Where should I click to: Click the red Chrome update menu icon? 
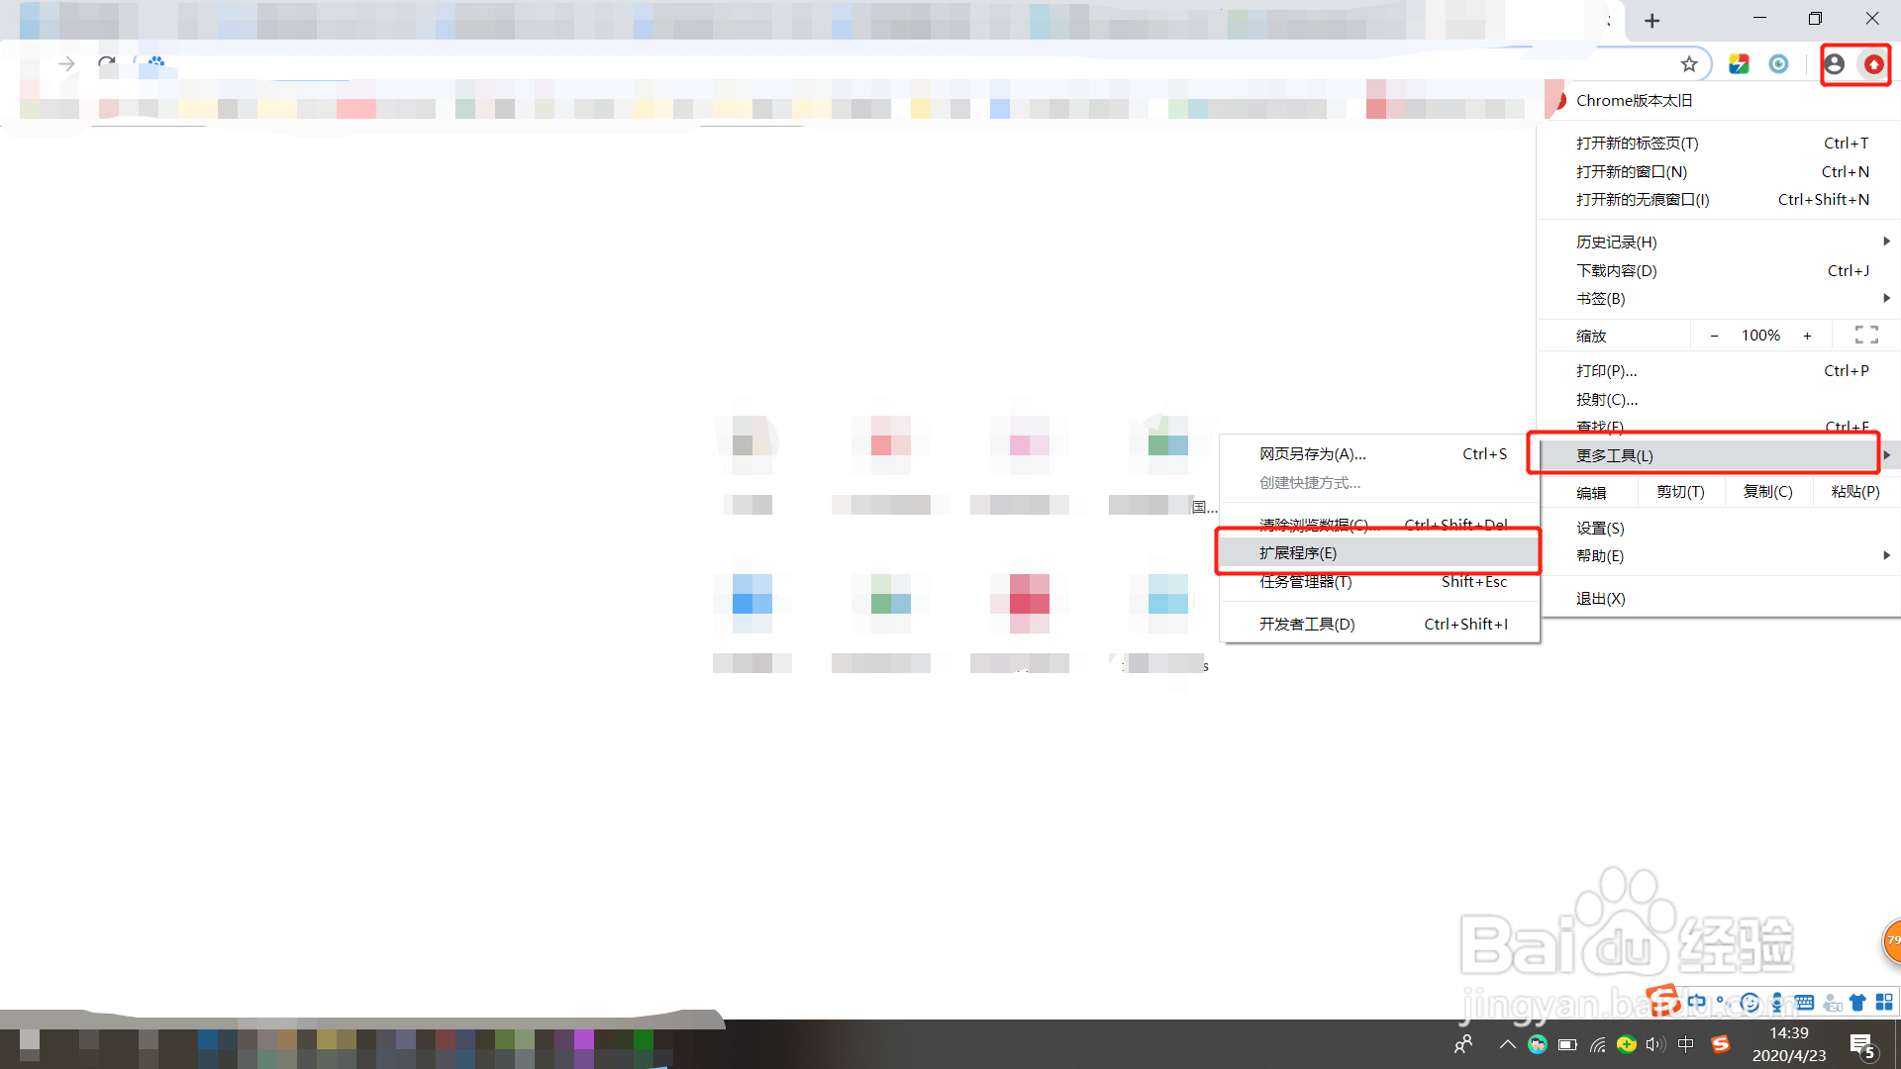1873,64
